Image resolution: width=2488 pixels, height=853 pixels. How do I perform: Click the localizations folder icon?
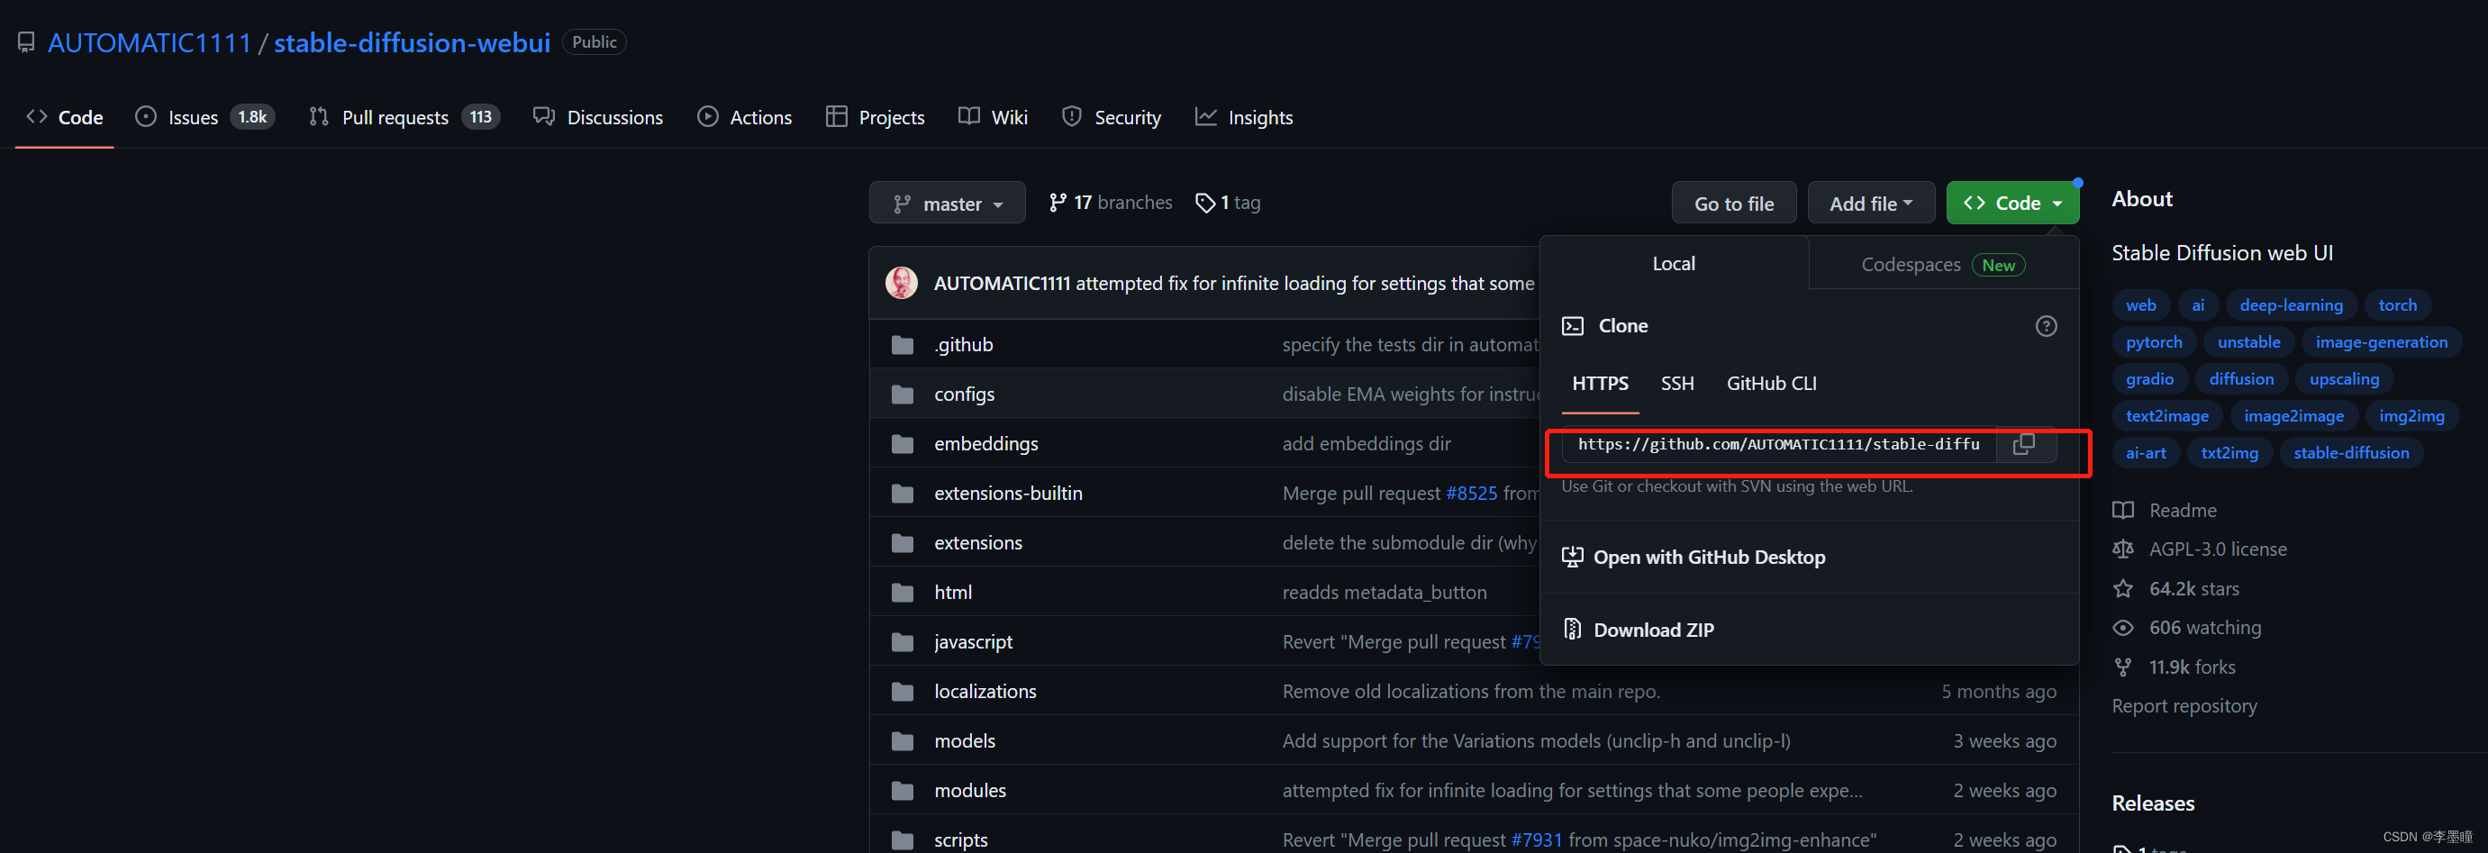[902, 692]
